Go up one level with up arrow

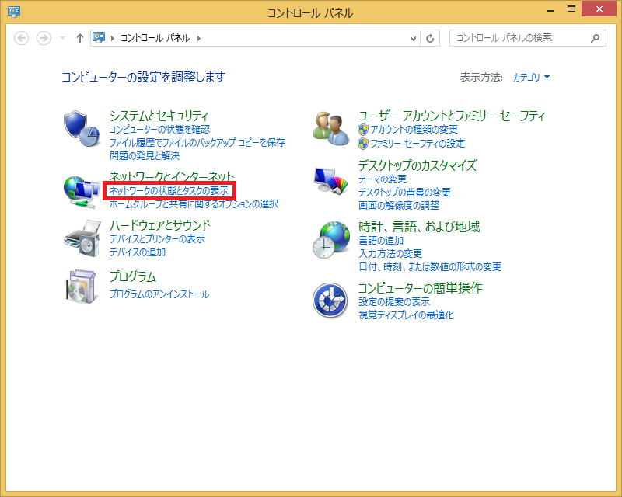point(80,38)
